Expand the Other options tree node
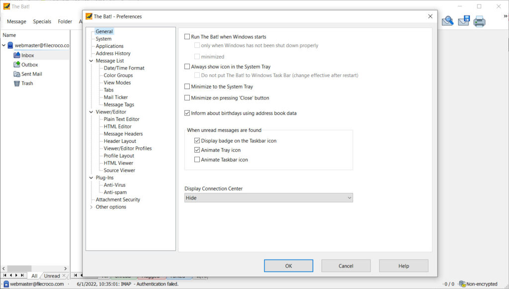The image size is (509, 289). click(x=91, y=207)
